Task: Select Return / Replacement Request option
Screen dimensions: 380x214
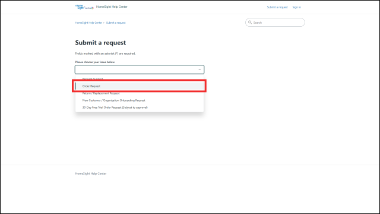Action: click(x=140, y=93)
